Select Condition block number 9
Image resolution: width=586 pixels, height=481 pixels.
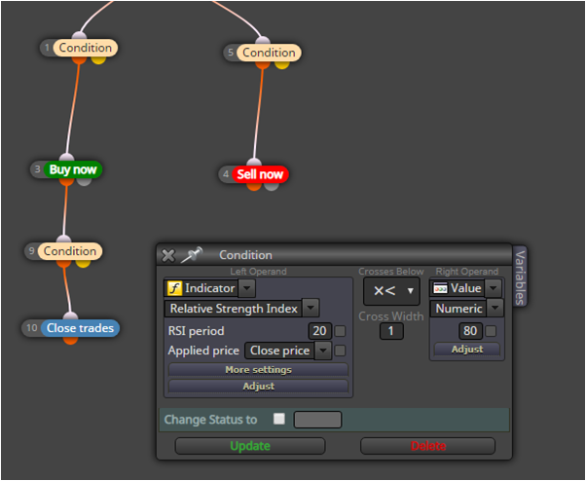click(70, 251)
